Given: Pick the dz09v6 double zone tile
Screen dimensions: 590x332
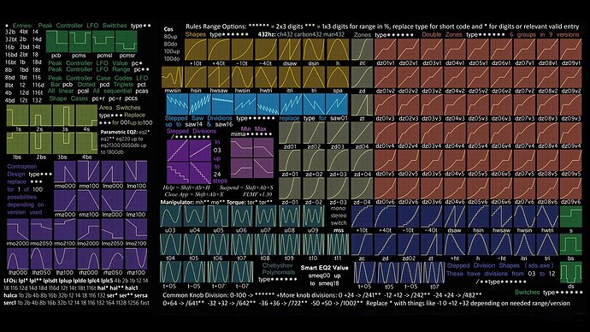Looking at the screenshot, I should click(571, 188).
